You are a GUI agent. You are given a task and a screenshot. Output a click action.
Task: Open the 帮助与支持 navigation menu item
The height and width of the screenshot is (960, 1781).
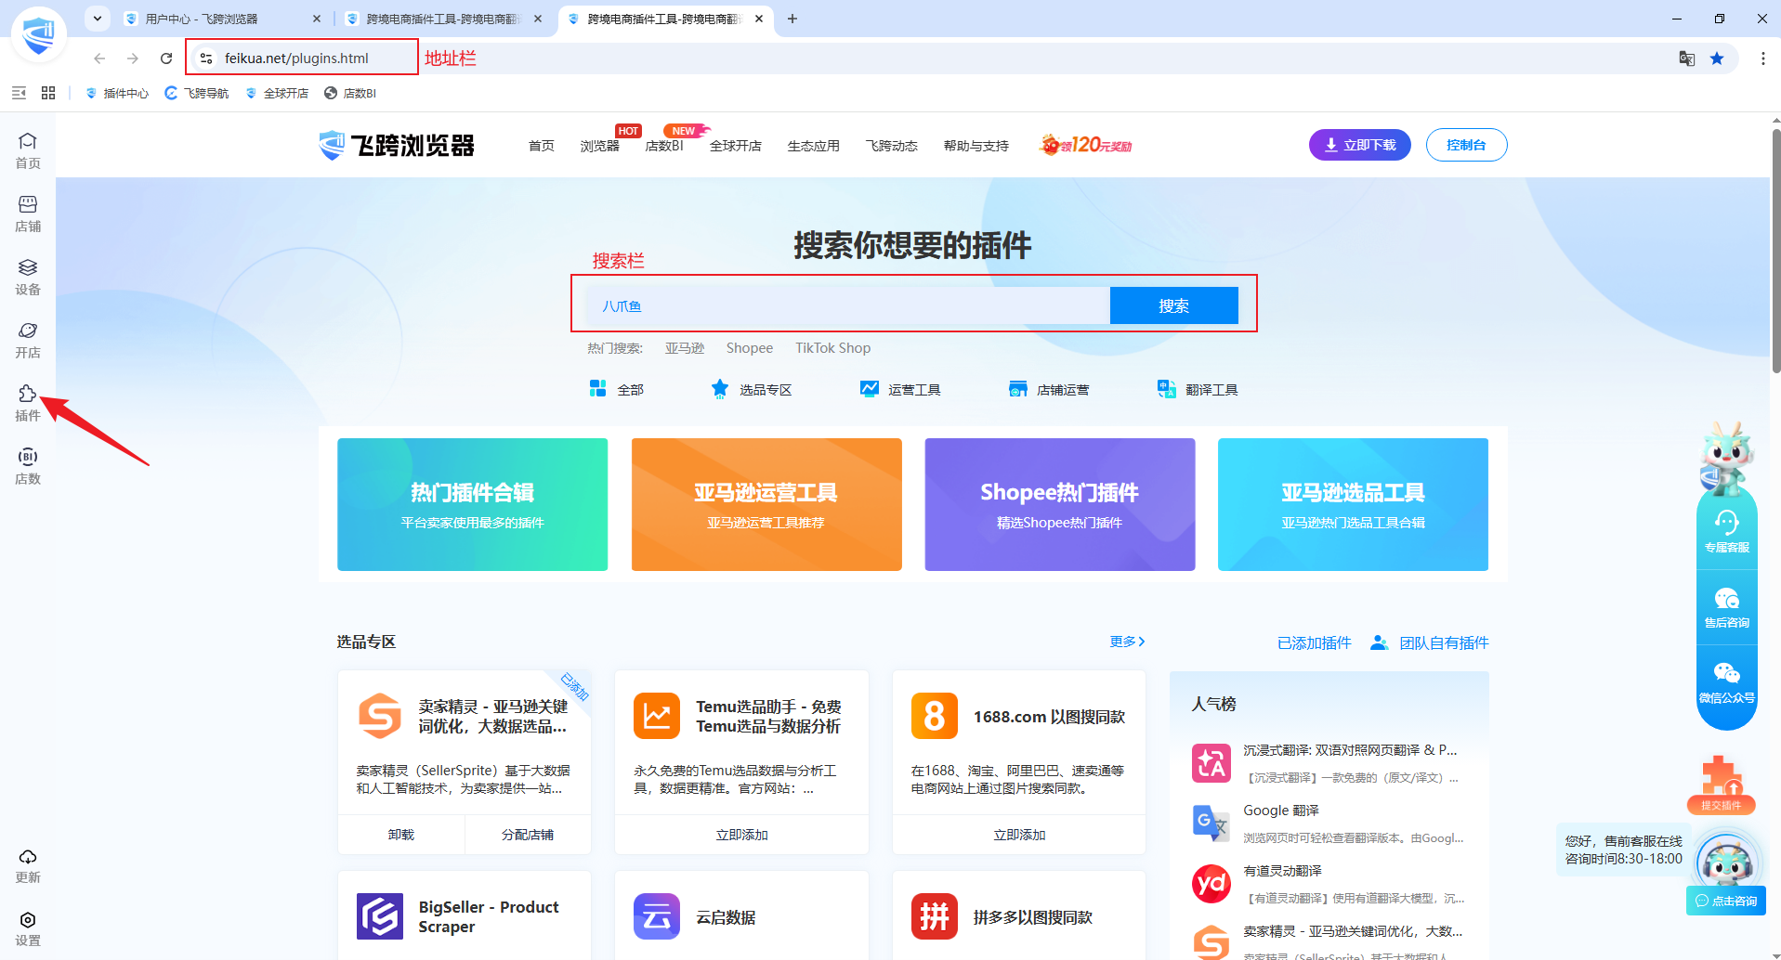[x=976, y=146]
